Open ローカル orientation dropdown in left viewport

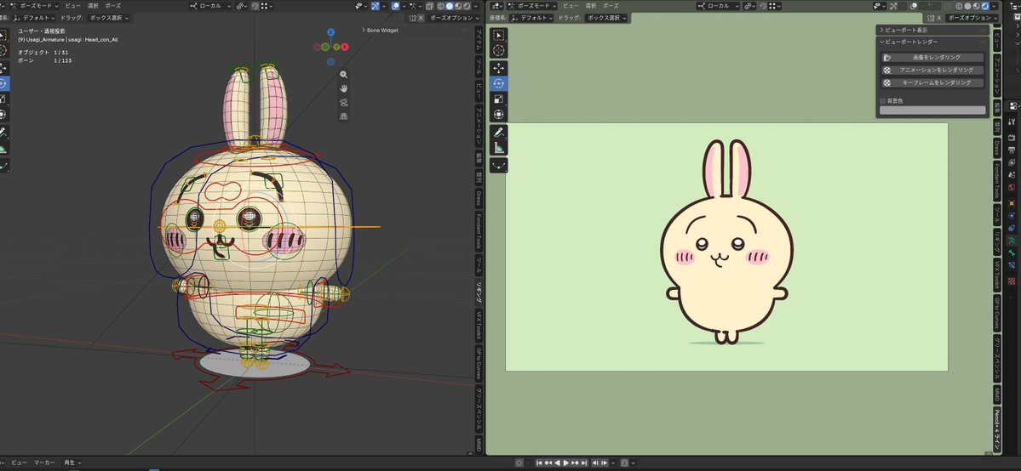(212, 6)
